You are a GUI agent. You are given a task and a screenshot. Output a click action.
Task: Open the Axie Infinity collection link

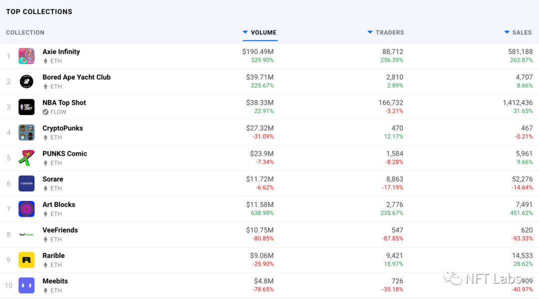click(x=61, y=51)
